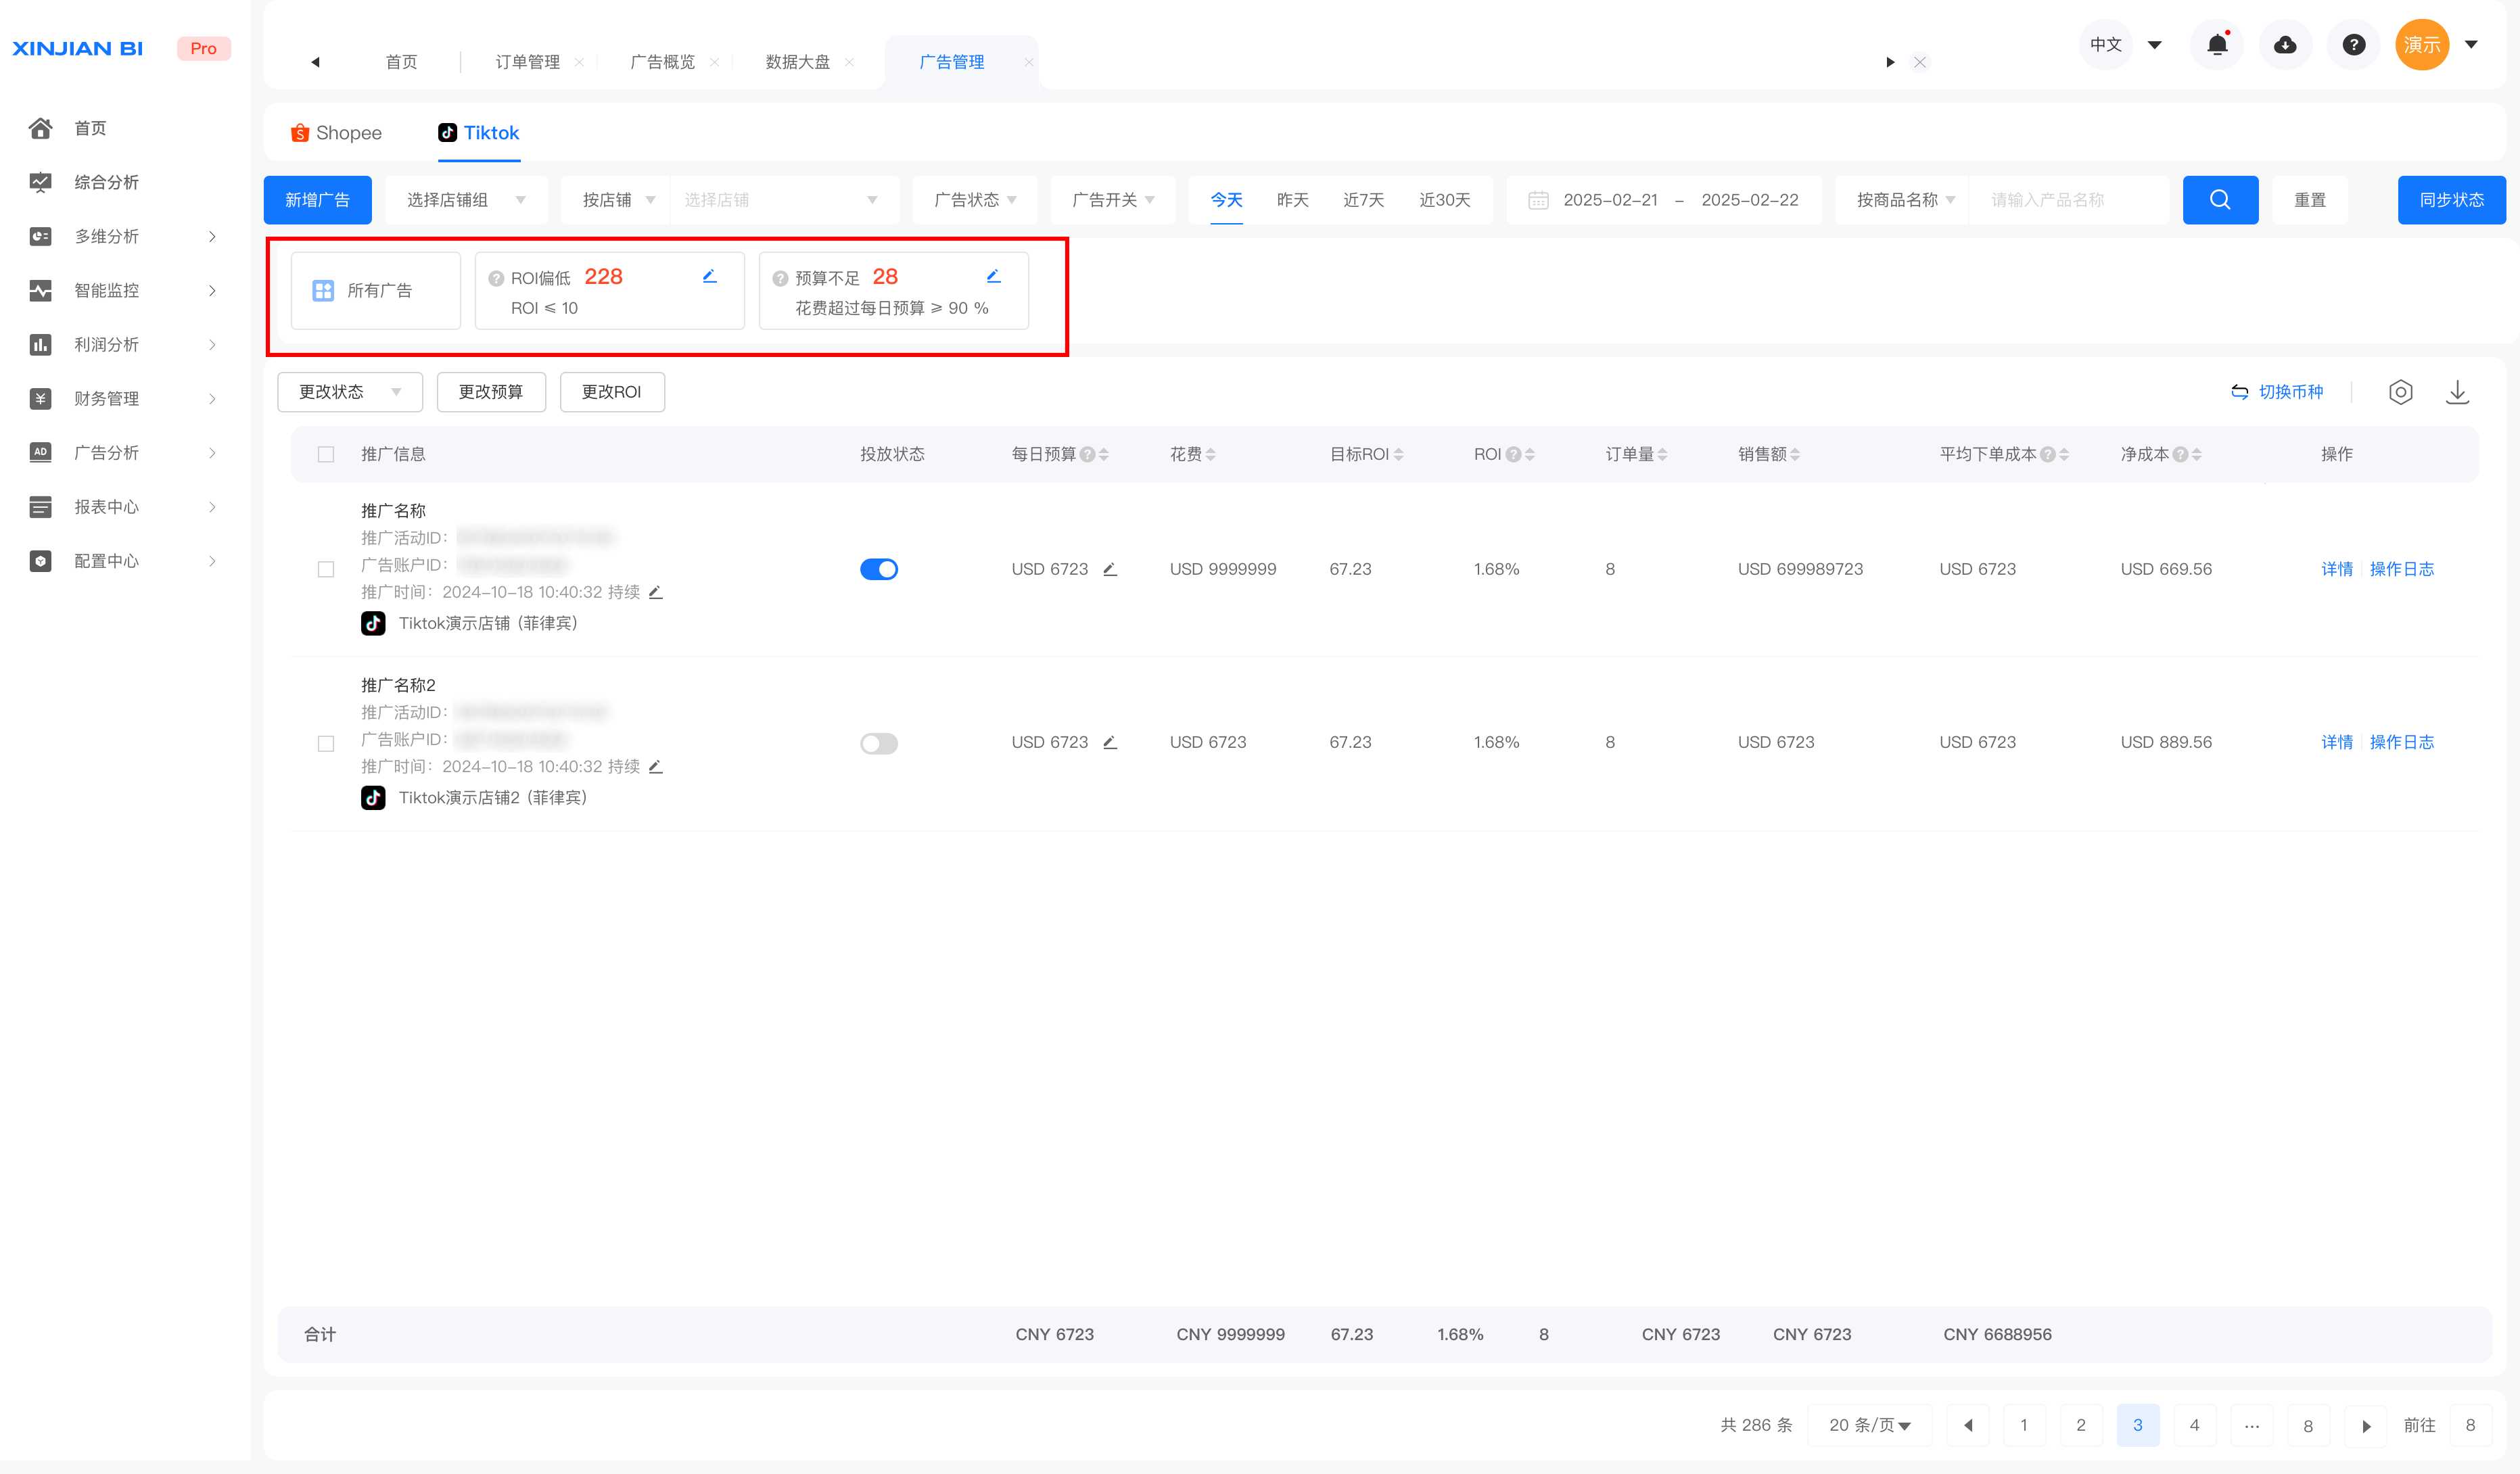The height and width of the screenshot is (1474, 2520).
Task: Click the help icon beside ROI偏低
Action: coord(496,279)
